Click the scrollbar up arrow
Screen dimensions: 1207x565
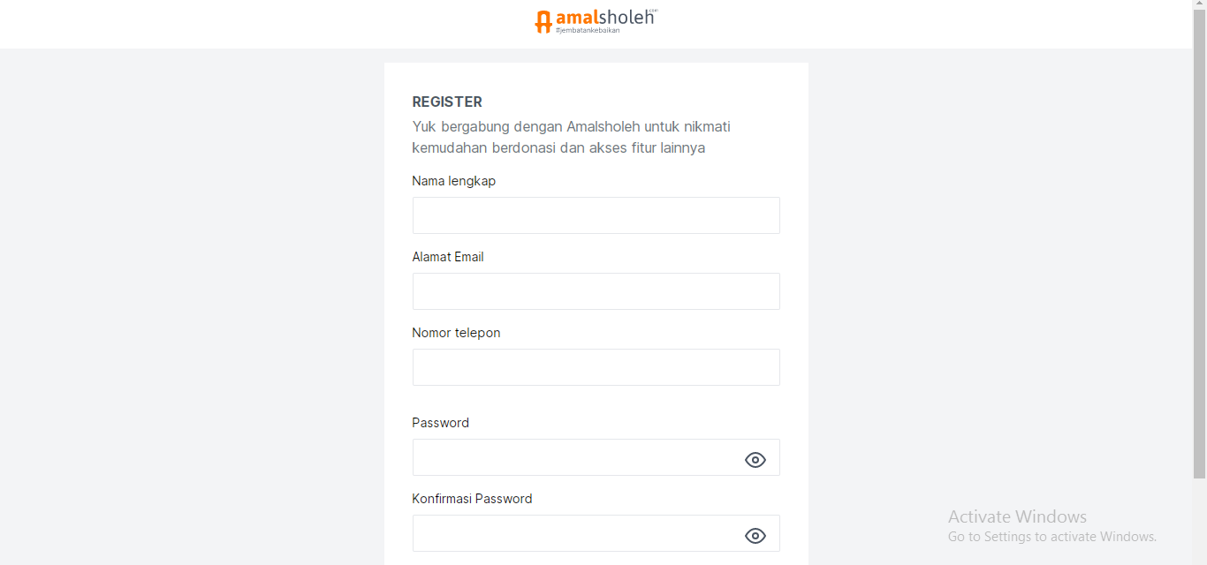tap(1200, 4)
